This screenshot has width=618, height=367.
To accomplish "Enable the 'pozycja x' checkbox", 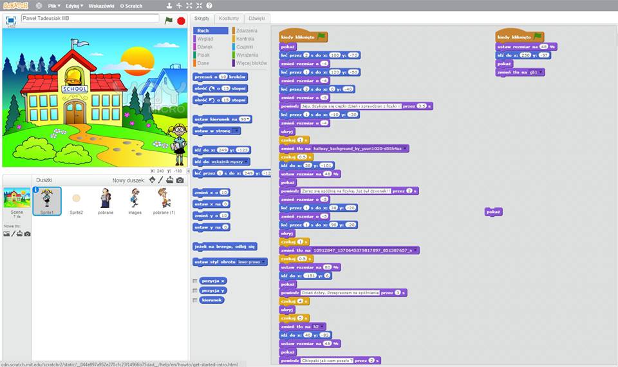I will click(195, 281).
